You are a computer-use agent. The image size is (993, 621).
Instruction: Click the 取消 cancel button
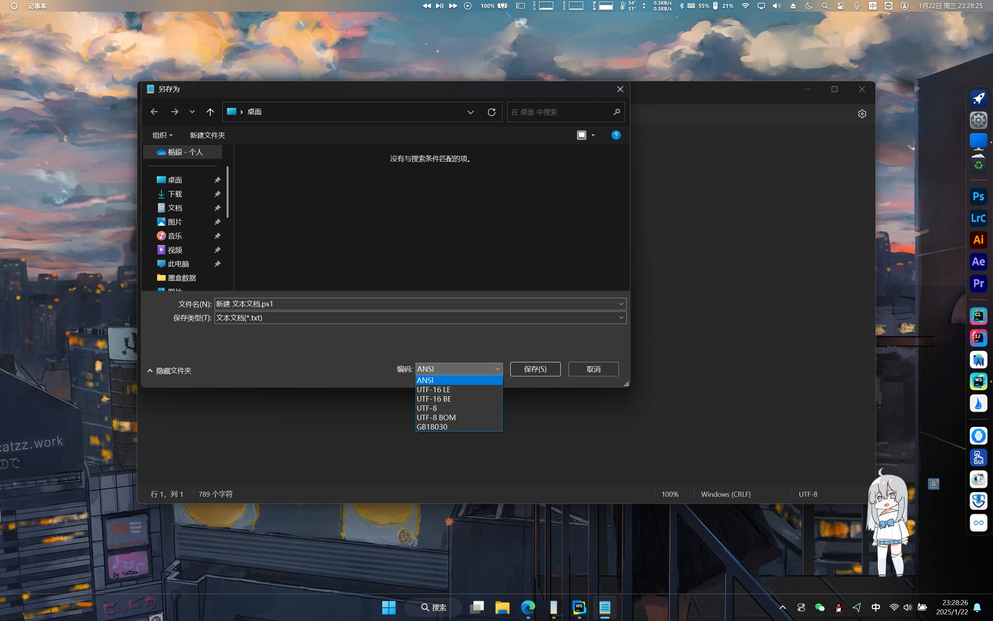point(593,369)
